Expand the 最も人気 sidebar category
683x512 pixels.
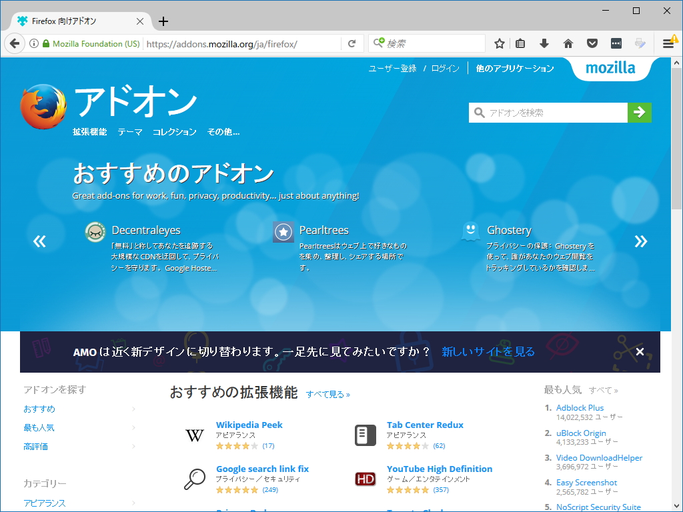(132, 427)
